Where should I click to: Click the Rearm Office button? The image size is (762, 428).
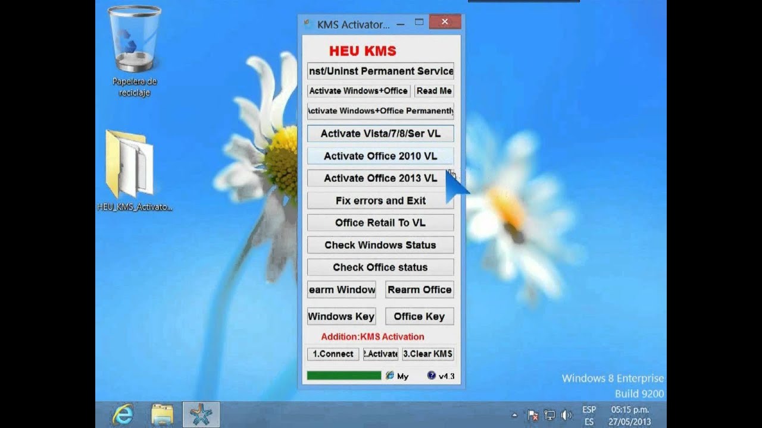pos(420,289)
